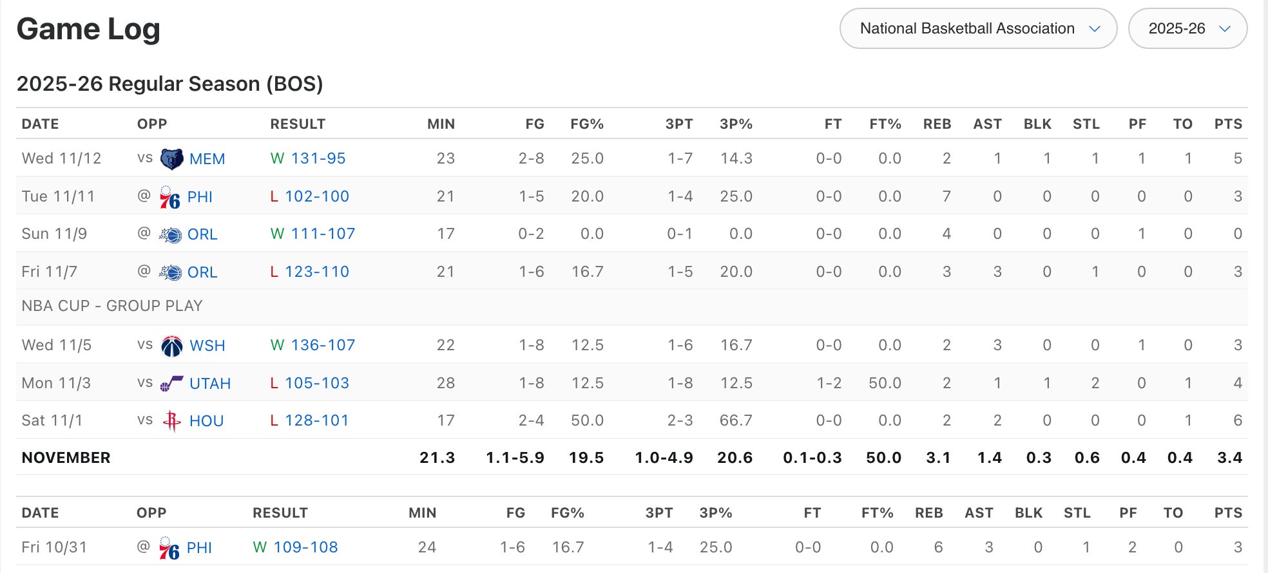Click the Memphis Grizzlies team logo

pyautogui.click(x=171, y=158)
